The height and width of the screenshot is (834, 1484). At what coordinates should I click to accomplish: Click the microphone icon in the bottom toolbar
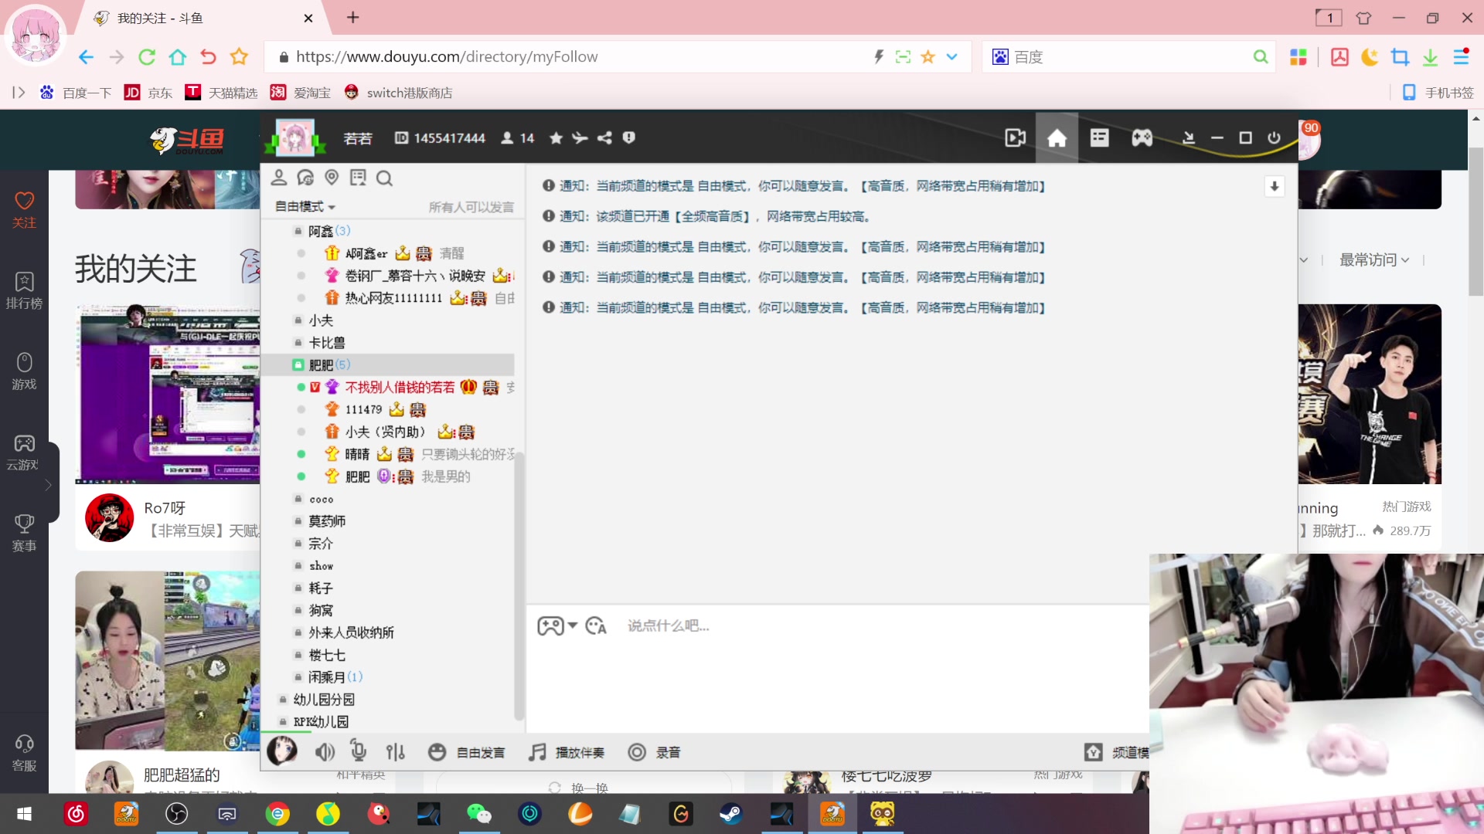358,751
